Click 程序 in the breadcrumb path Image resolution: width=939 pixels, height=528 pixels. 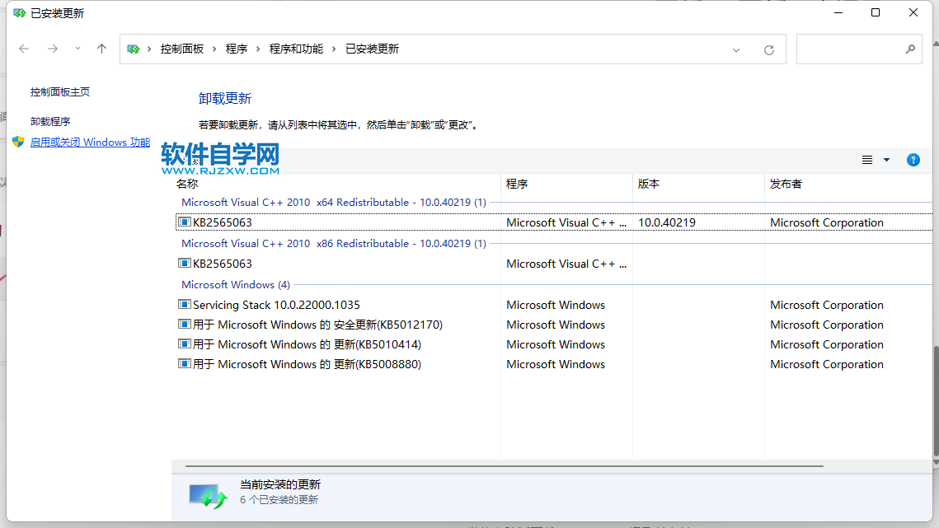click(236, 49)
